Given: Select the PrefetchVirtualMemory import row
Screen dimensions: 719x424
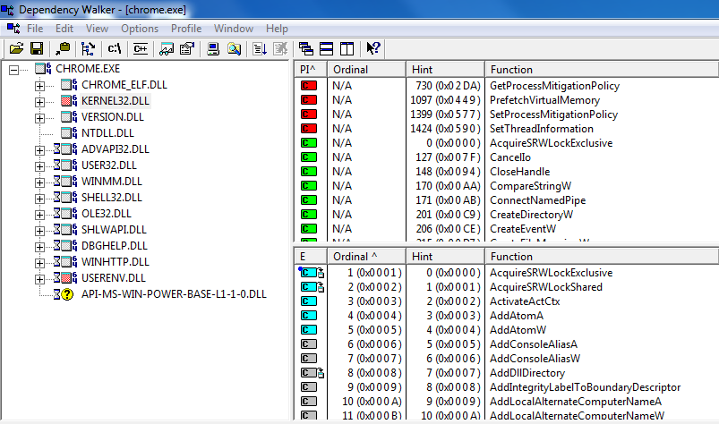Looking at the screenshot, I should (506, 100).
